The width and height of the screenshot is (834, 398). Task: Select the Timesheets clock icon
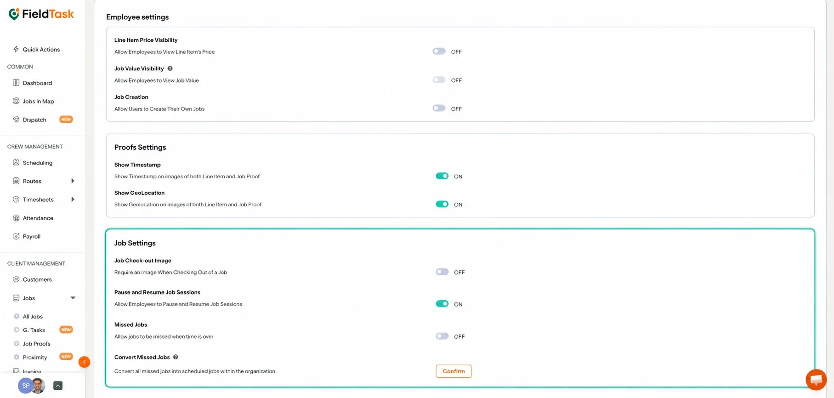(x=16, y=199)
